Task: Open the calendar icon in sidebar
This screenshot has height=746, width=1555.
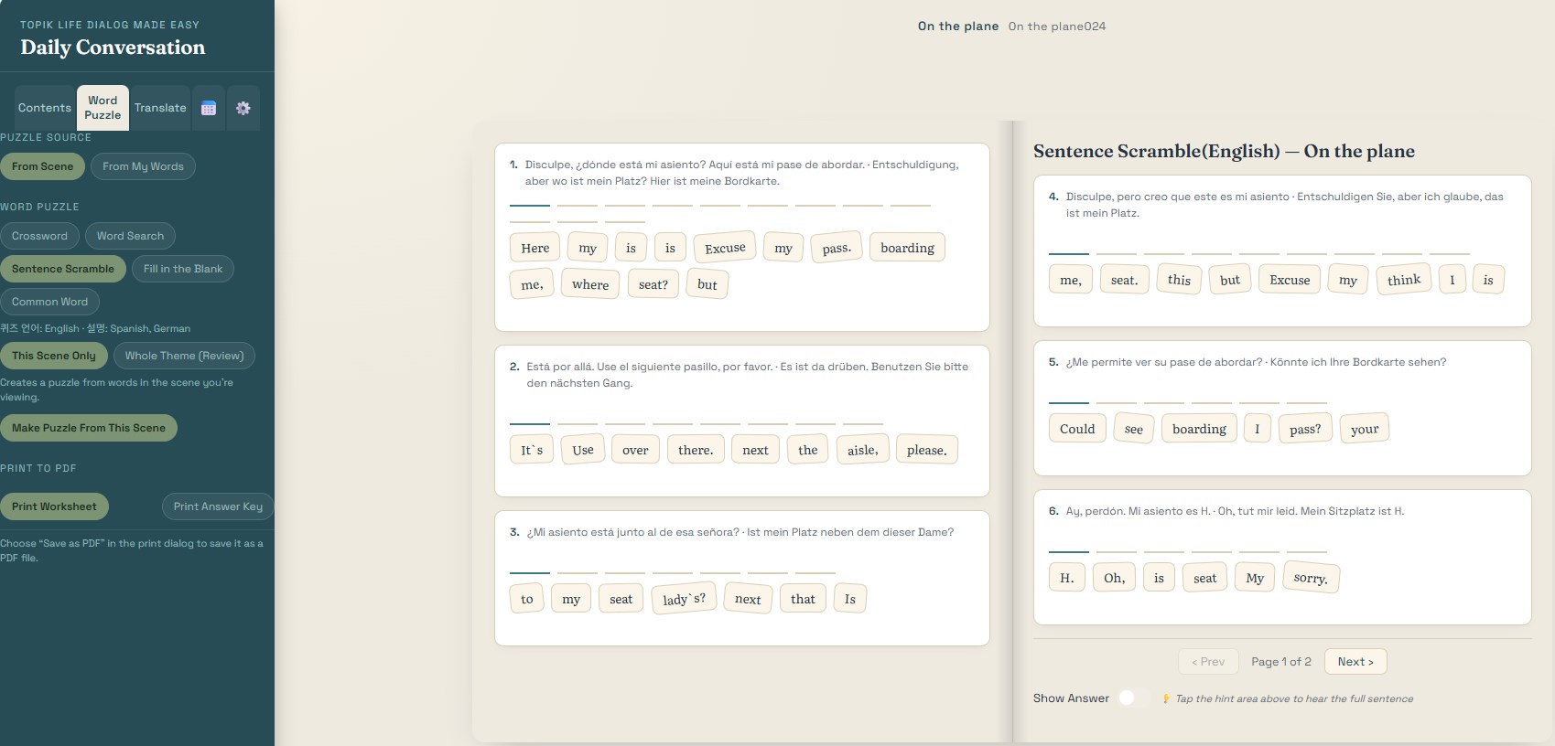Action: tap(209, 108)
